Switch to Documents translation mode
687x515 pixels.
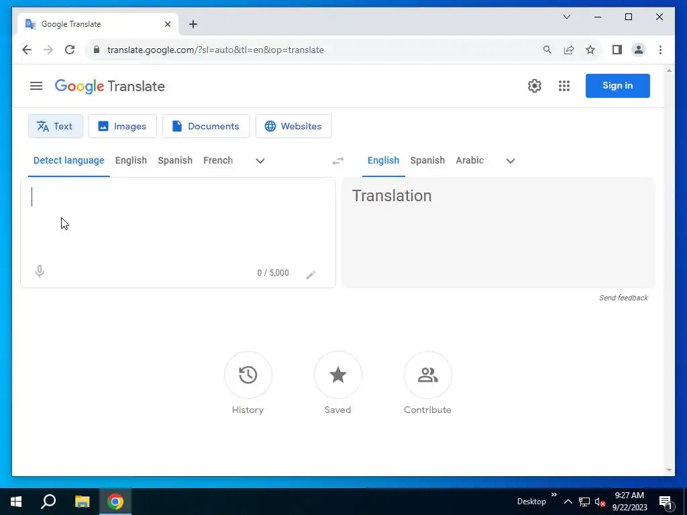click(206, 126)
